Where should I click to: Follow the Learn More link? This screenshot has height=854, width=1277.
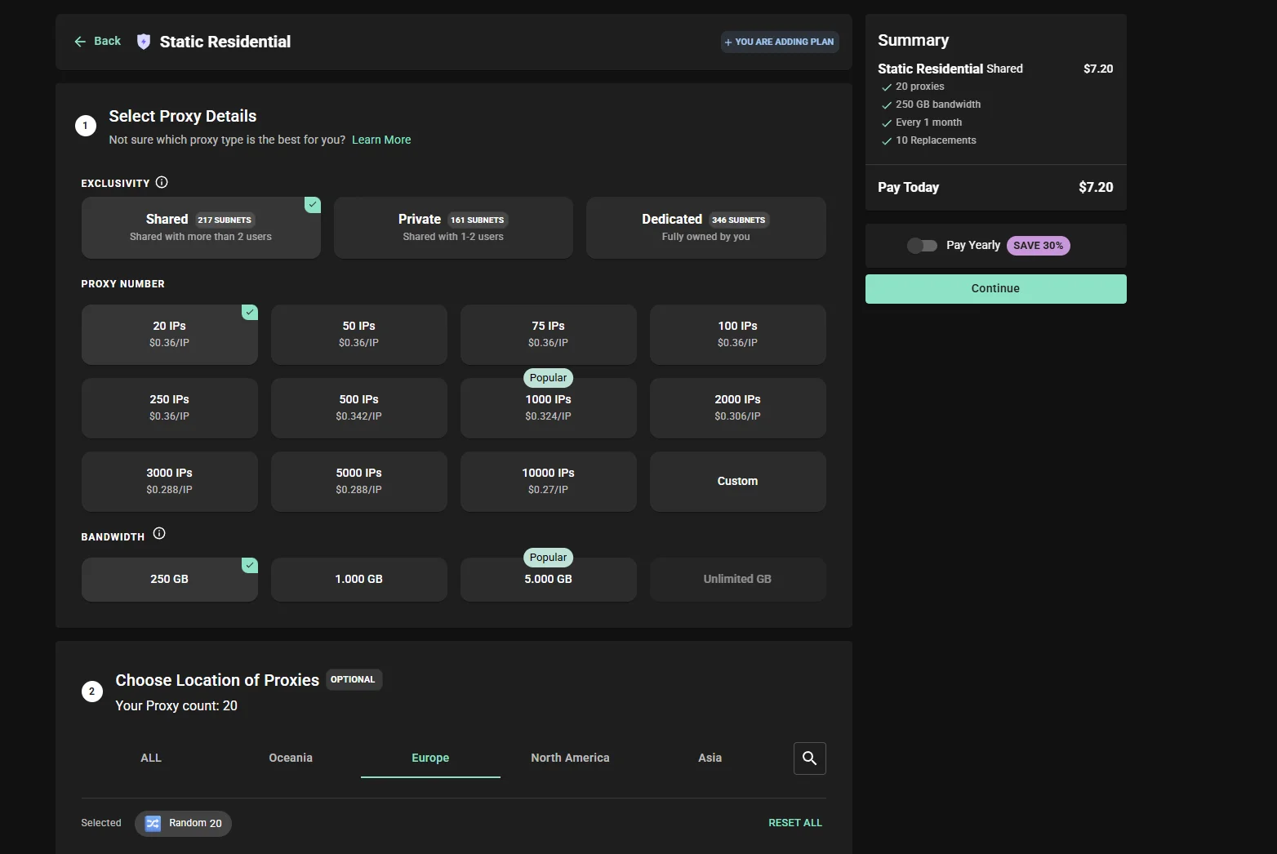381,140
